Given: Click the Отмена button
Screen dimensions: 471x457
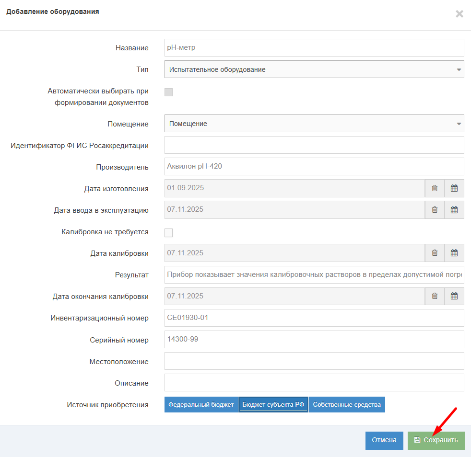Looking at the screenshot, I should [384, 440].
